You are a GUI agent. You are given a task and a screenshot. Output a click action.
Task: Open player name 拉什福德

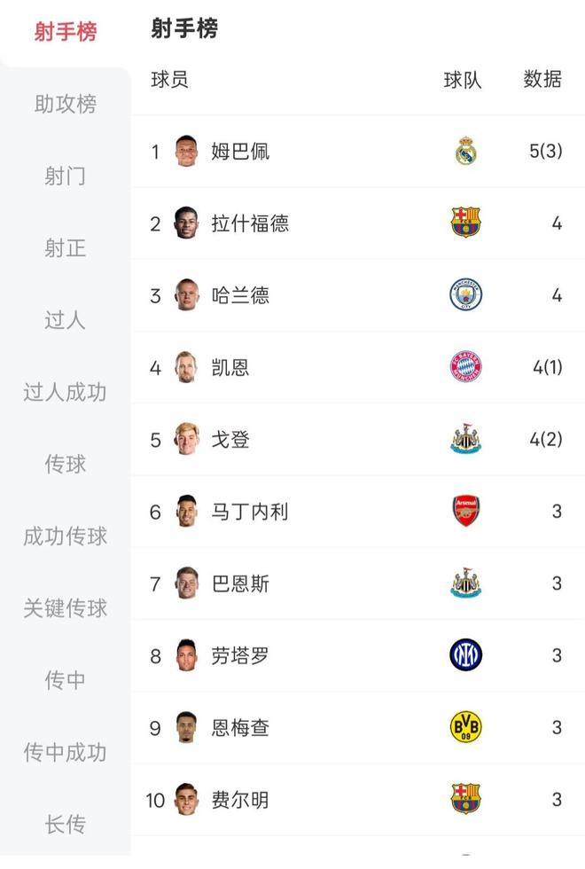250,223
